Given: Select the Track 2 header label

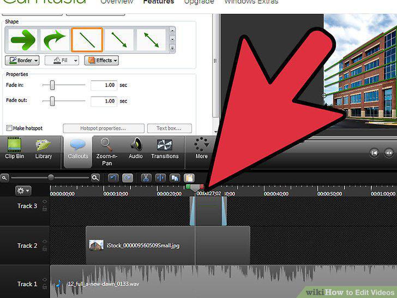Looking at the screenshot, I should click(27, 246).
